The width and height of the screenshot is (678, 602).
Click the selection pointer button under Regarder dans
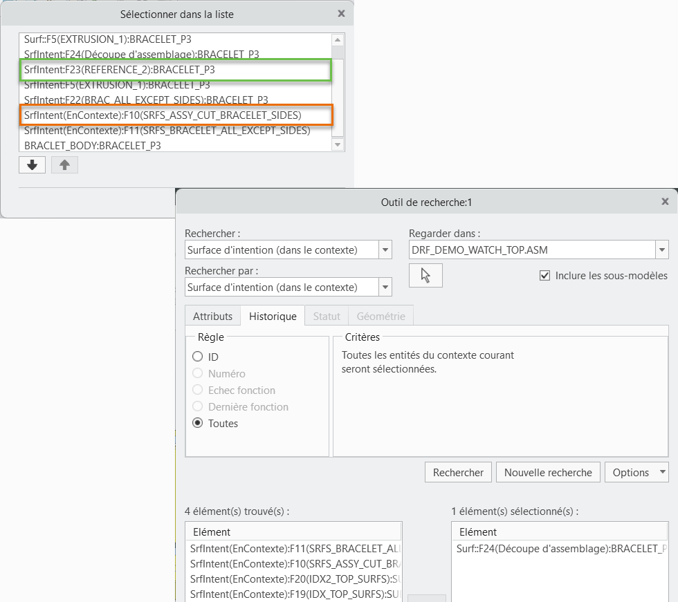[425, 276]
